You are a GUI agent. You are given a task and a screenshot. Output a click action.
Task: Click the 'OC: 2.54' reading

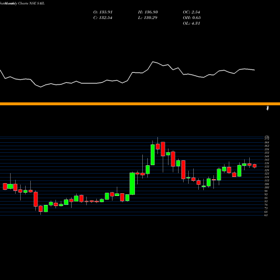tap(192, 12)
